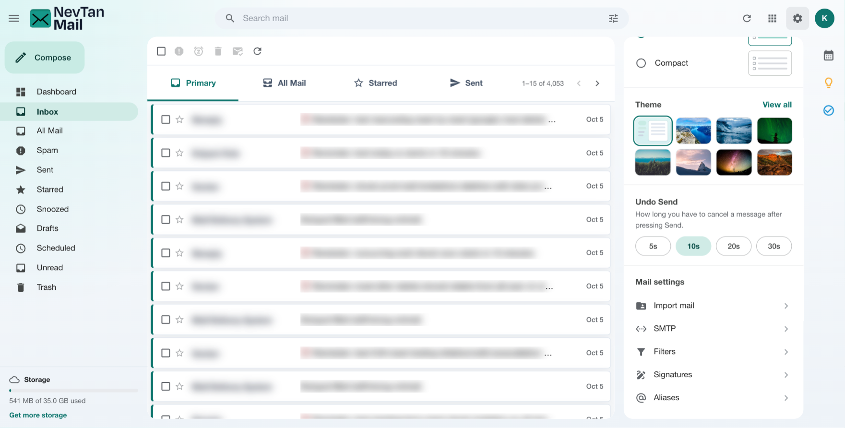Open the lightbulb notes icon
The height and width of the screenshot is (428, 845).
(829, 83)
